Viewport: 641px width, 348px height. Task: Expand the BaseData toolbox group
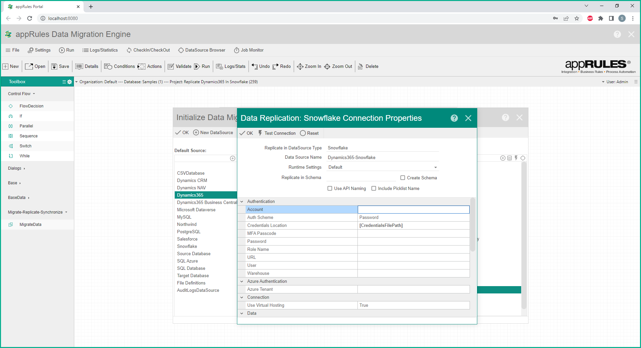(x=19, y=198)
